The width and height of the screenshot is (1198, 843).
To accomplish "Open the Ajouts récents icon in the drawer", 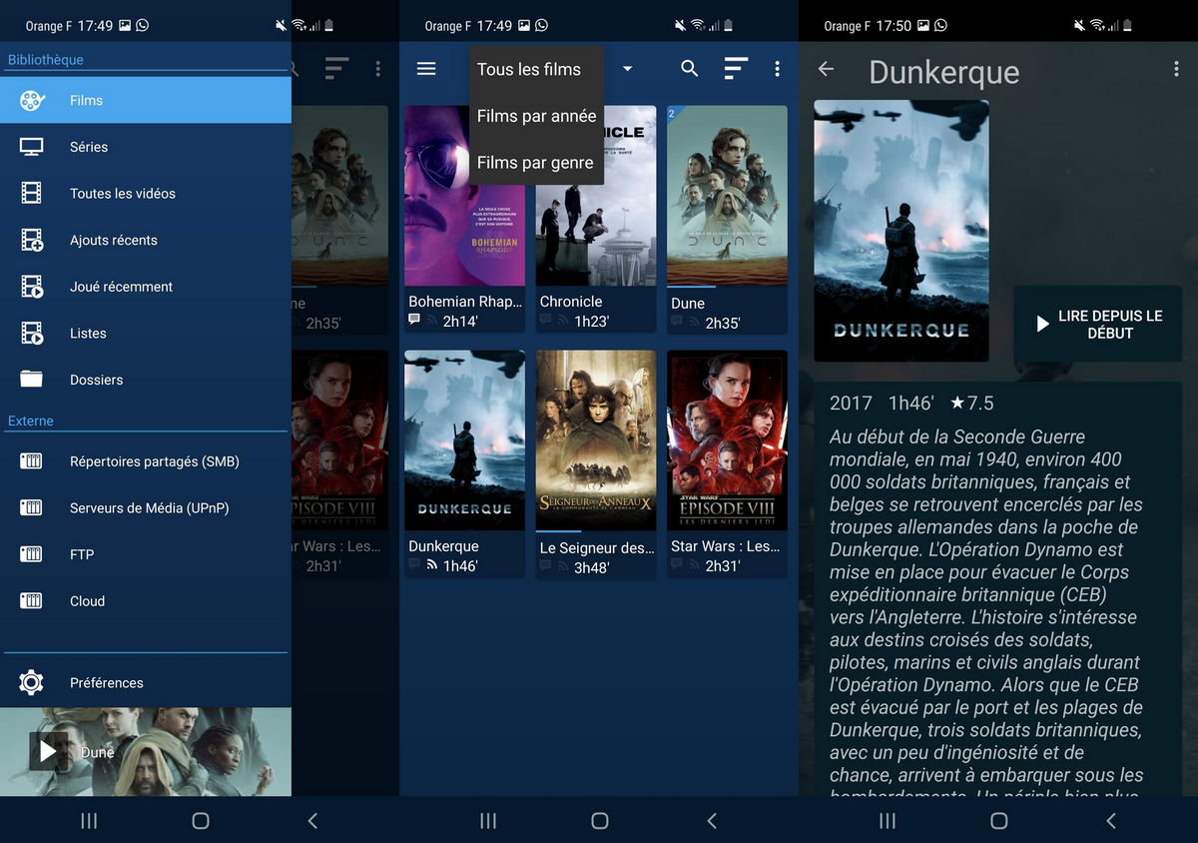I will pos(32,240).
